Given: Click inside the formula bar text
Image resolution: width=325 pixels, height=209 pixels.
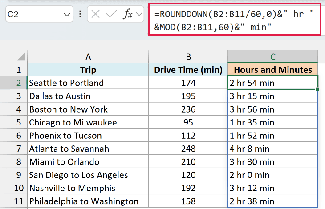Looking at the screenshot, I should click(x=235, y=20).
